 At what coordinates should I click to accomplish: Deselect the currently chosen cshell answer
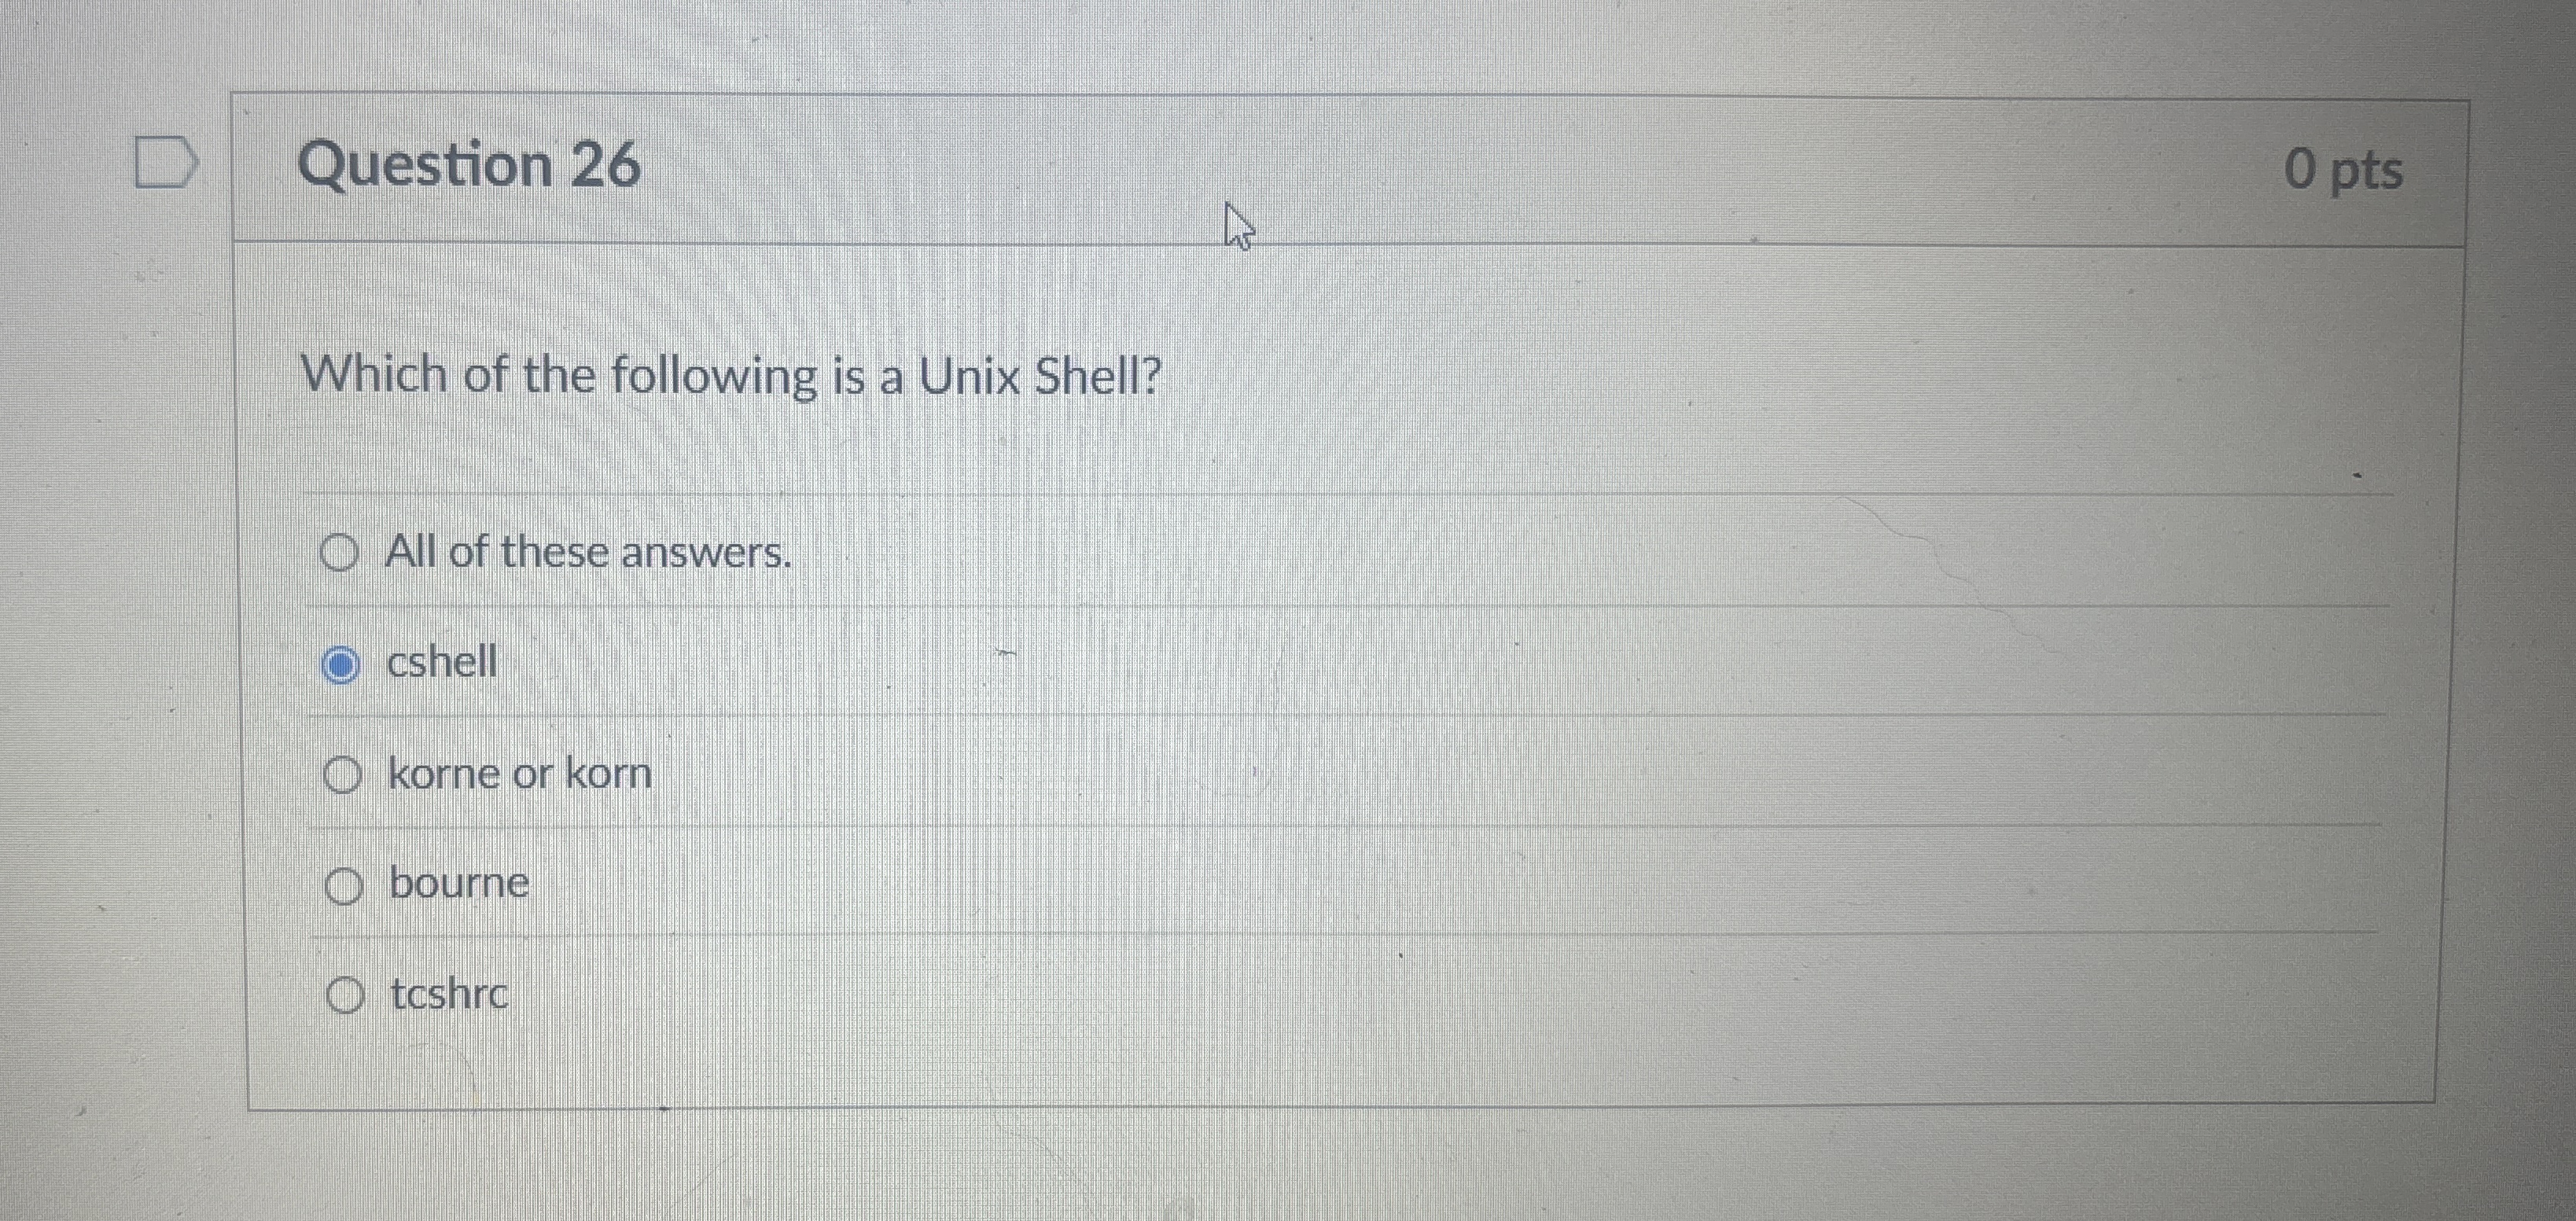(343, 662)
